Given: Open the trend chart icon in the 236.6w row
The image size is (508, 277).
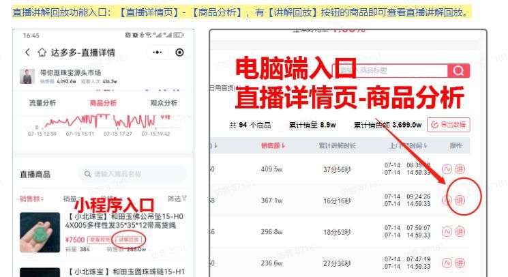Looking at the screenshot, I should (x=447, y=263).
